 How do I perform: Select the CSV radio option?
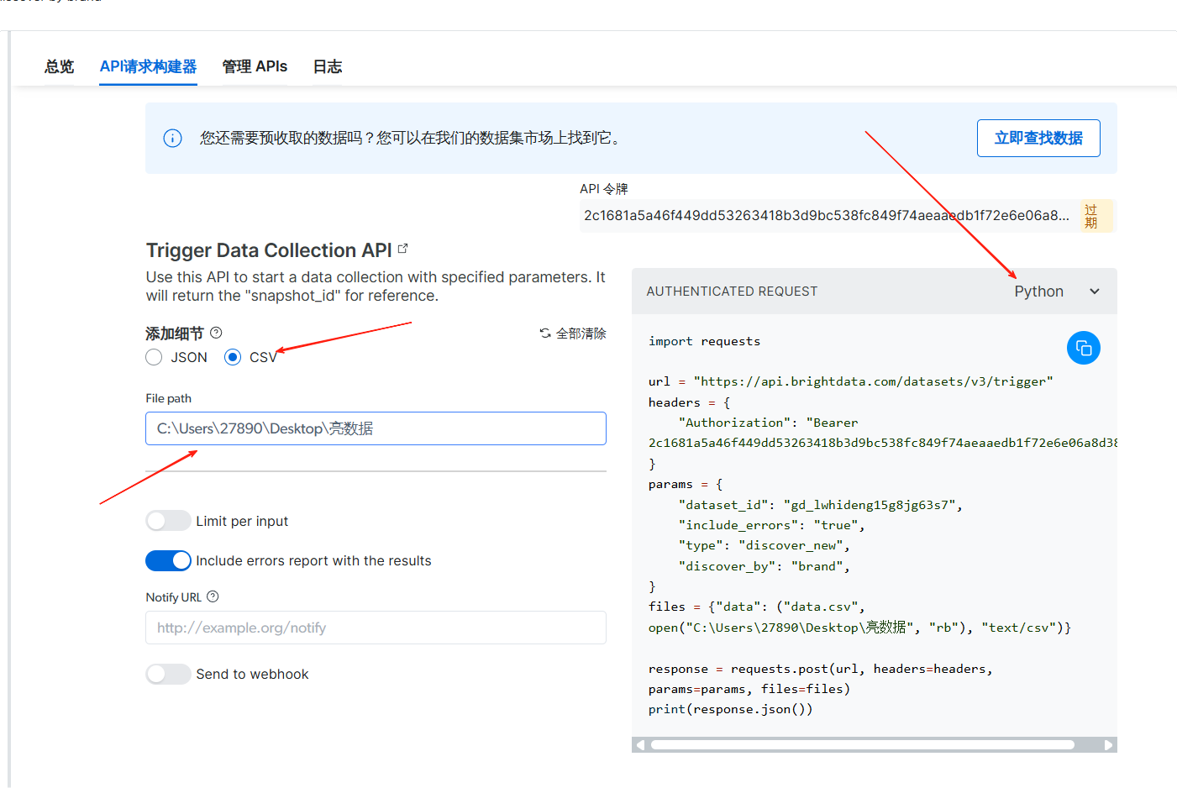pyautogui.click(x=233, y=357)
